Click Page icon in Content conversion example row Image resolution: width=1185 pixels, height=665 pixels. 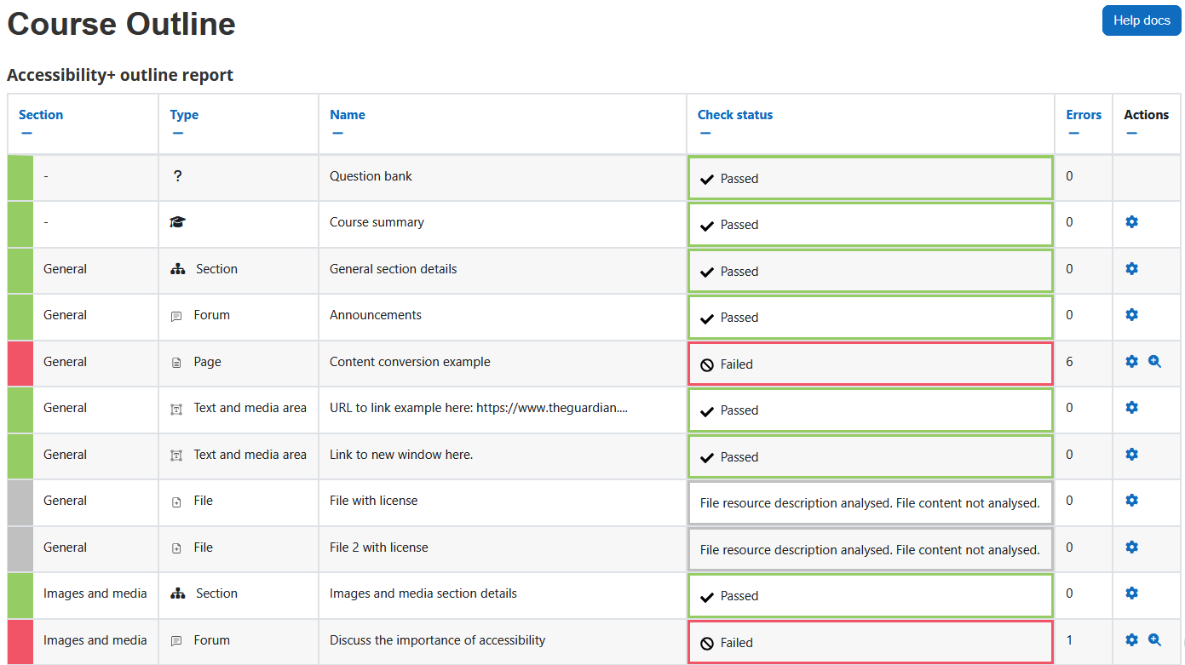(x=176, y=363)
